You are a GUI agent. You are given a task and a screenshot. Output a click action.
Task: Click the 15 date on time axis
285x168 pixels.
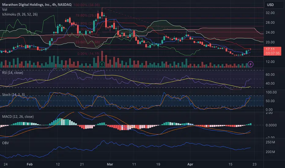click(x=230, y=164)
